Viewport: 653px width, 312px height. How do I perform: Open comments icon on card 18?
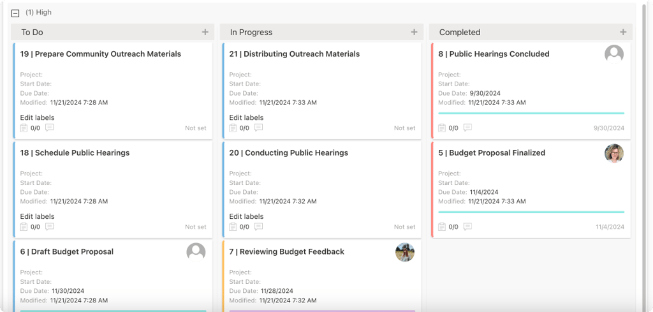tap(50, 227)
